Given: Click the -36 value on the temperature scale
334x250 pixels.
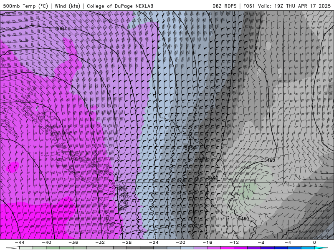Looking at the screenshot, I should click(73, 242).
